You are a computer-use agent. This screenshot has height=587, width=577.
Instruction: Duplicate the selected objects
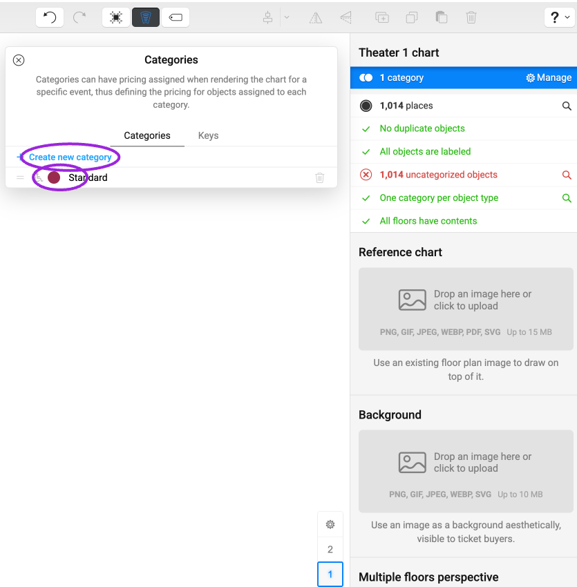(382, 17)
